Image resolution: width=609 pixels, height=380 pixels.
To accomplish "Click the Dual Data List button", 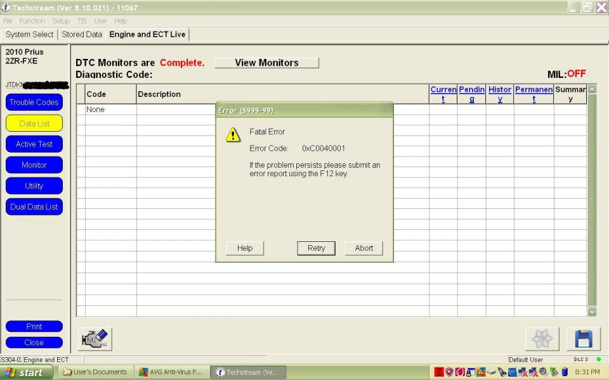I will click(34, 207).
